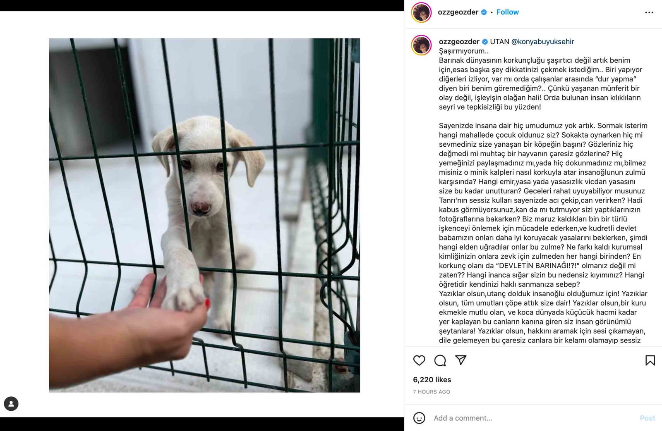Like the post with the heart icon
The image size is (662, 431).
[419, 360]
